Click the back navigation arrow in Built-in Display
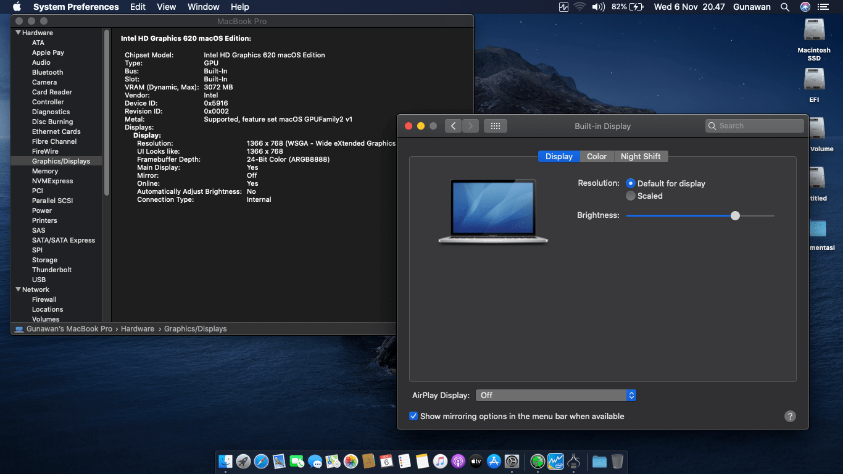843x474 pixels. (453, 125)
